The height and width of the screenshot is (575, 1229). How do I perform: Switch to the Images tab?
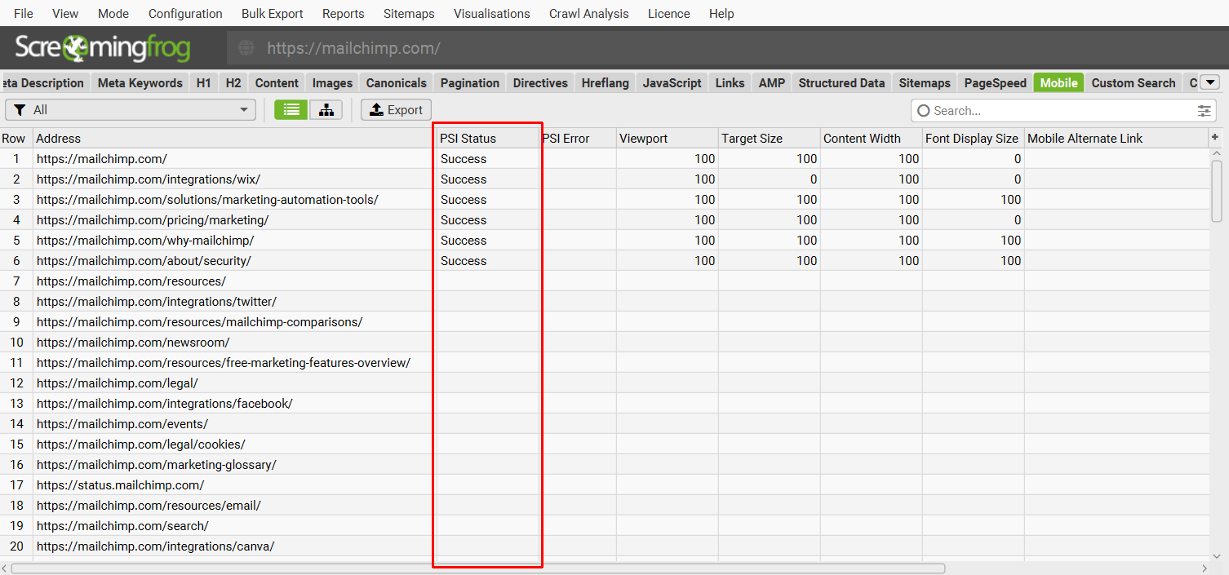tap(333, 82)
